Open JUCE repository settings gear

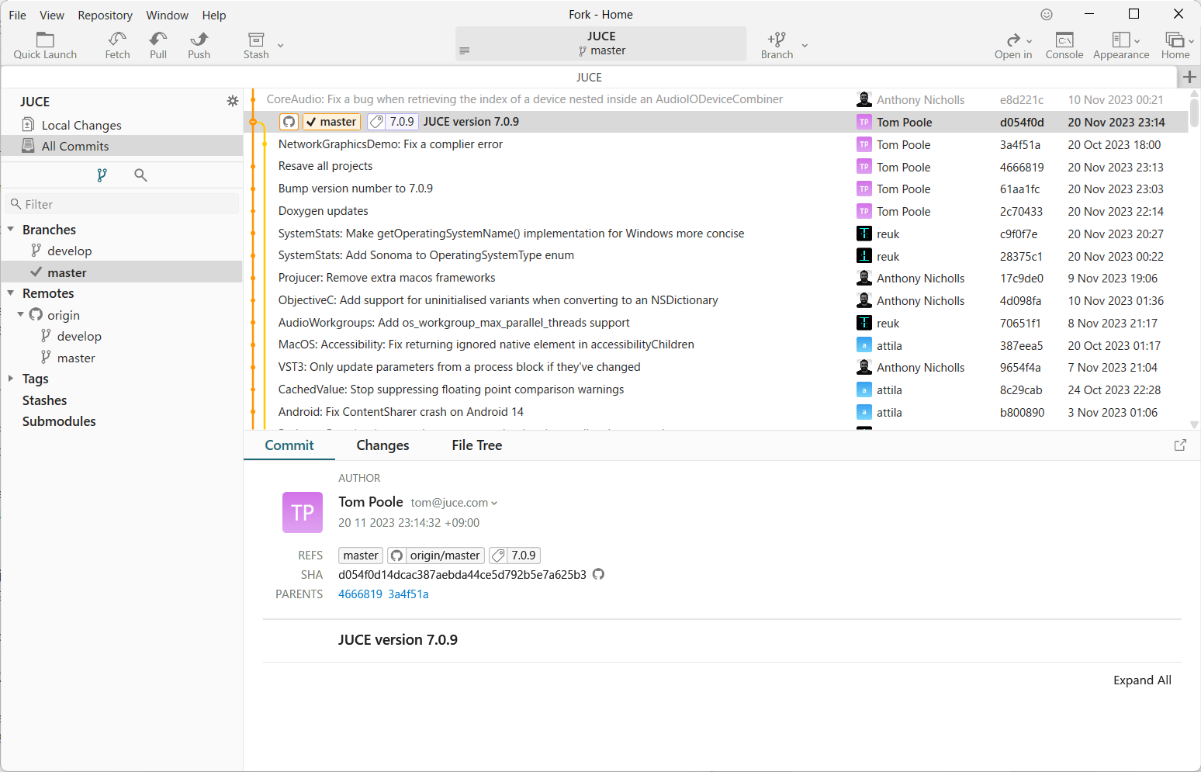[232, 101]
